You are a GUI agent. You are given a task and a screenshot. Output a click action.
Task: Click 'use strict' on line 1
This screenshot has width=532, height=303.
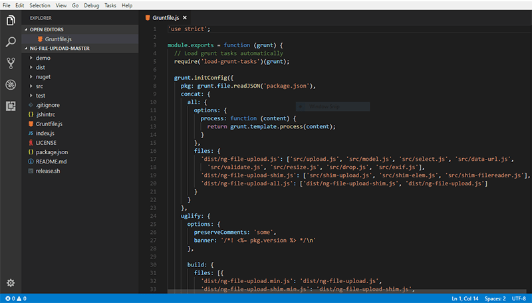pyautogui.click(x=188, y=29)
